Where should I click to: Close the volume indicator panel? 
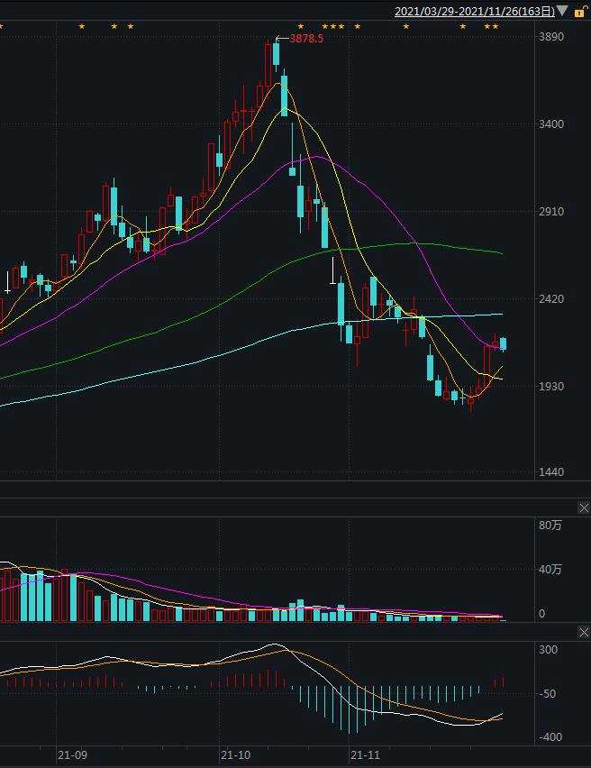point(584,507)
